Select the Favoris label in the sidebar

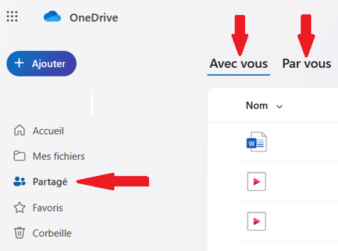48,208
